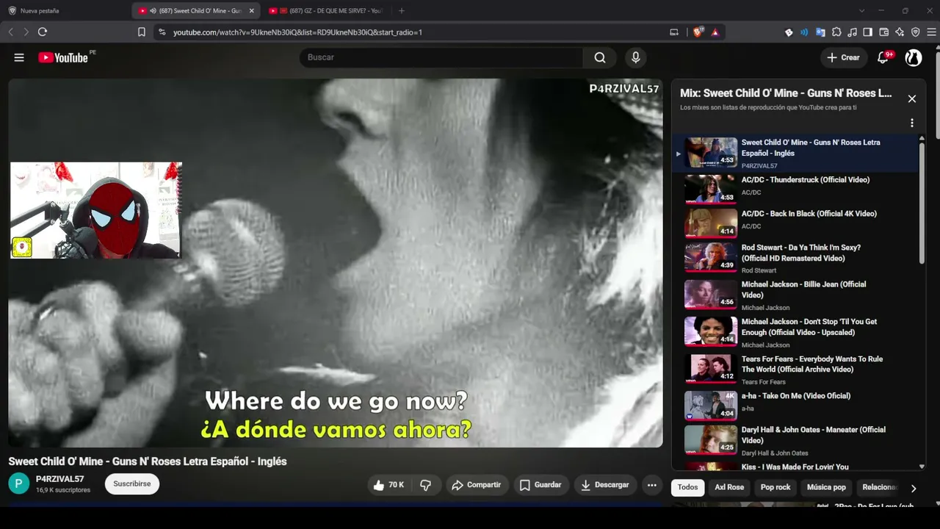
Task: Click the Google Translate extension icon
Action: tap(820, 32)
